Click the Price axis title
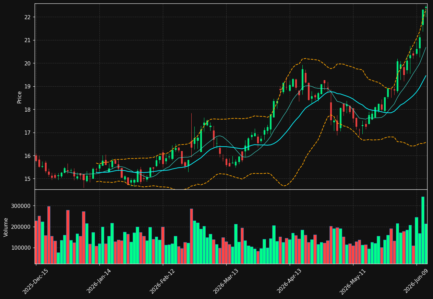Image resolution: width=433 pixels, height=299 pixels. tap(20, 97)
